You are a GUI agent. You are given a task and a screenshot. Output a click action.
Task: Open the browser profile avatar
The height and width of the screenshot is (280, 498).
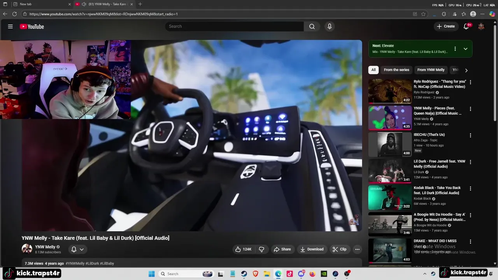[473, 14]
